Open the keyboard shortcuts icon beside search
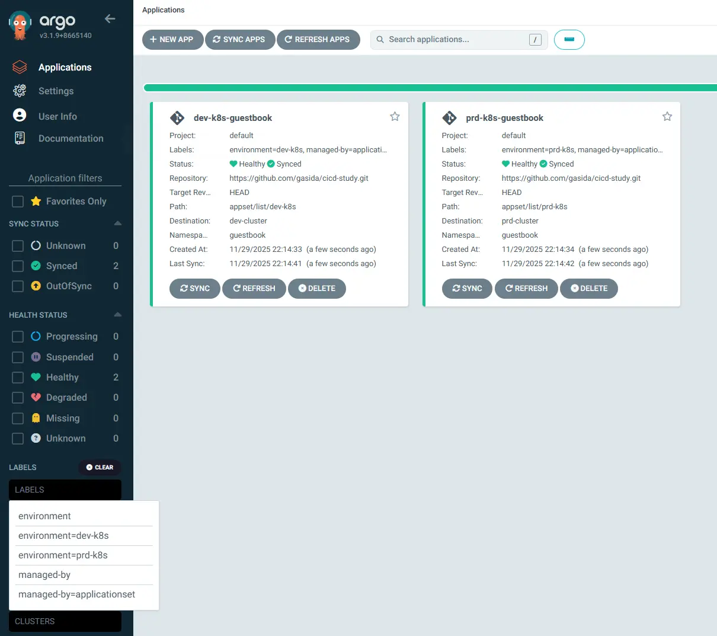This screenshot has height=636, width=717. [x=569, y=40]
